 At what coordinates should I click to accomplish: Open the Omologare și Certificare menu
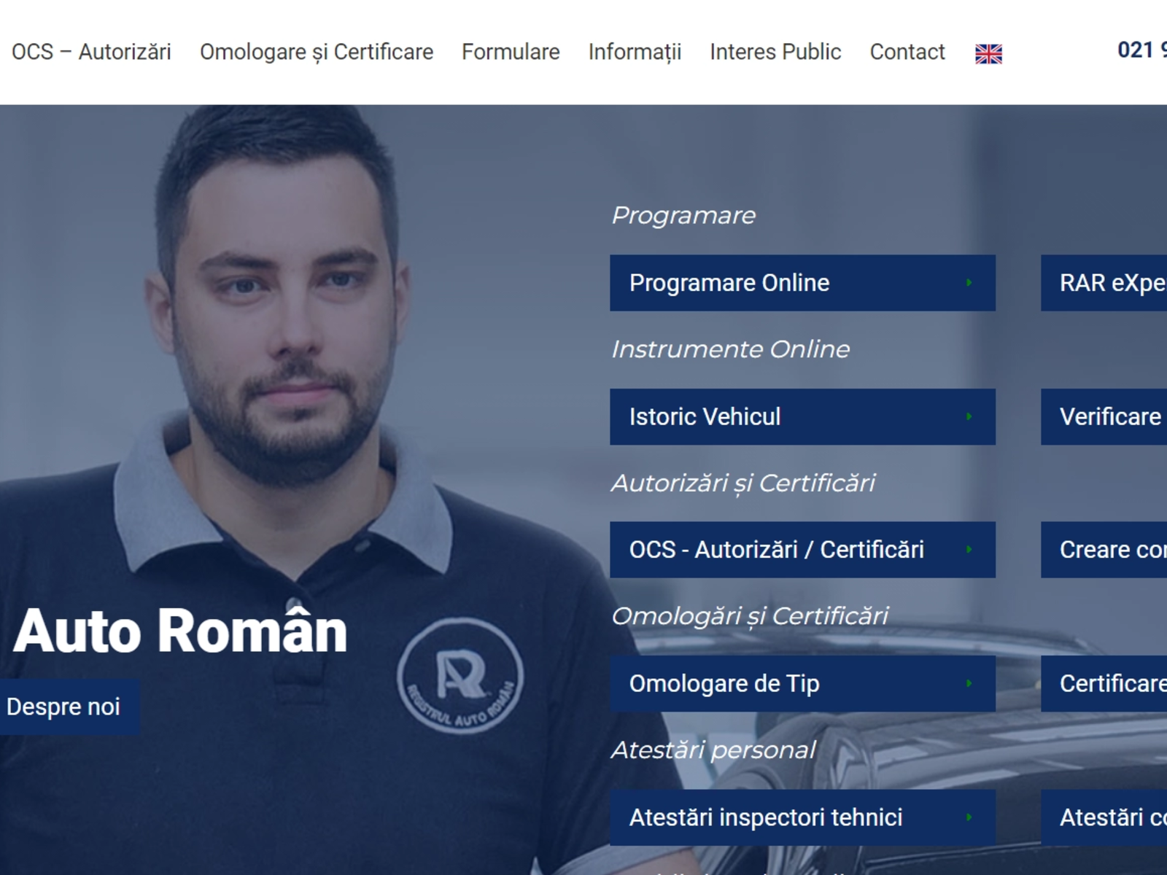tap(317, 52)
